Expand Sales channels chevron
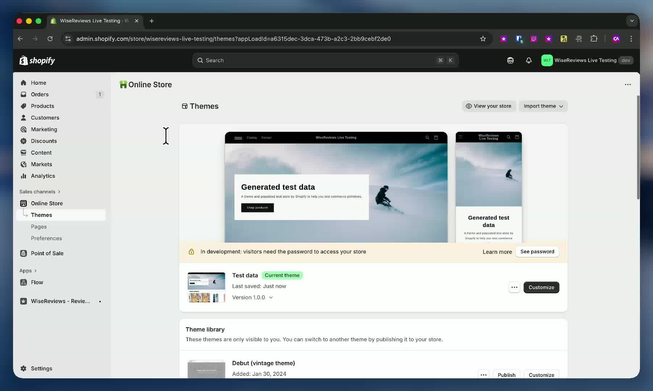 point(59,192)
